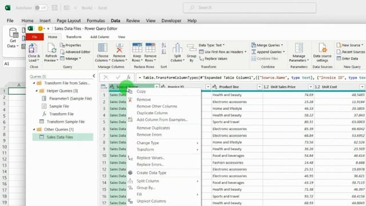This screenshot has width=366, height=206.
Task: Click Remove Rows icon
Action: point(150,48)
